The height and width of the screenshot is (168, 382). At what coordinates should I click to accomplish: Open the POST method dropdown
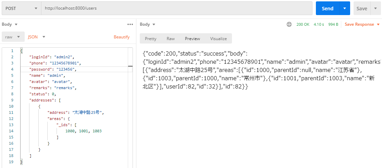pyautogui.click(x=21, y=9)
